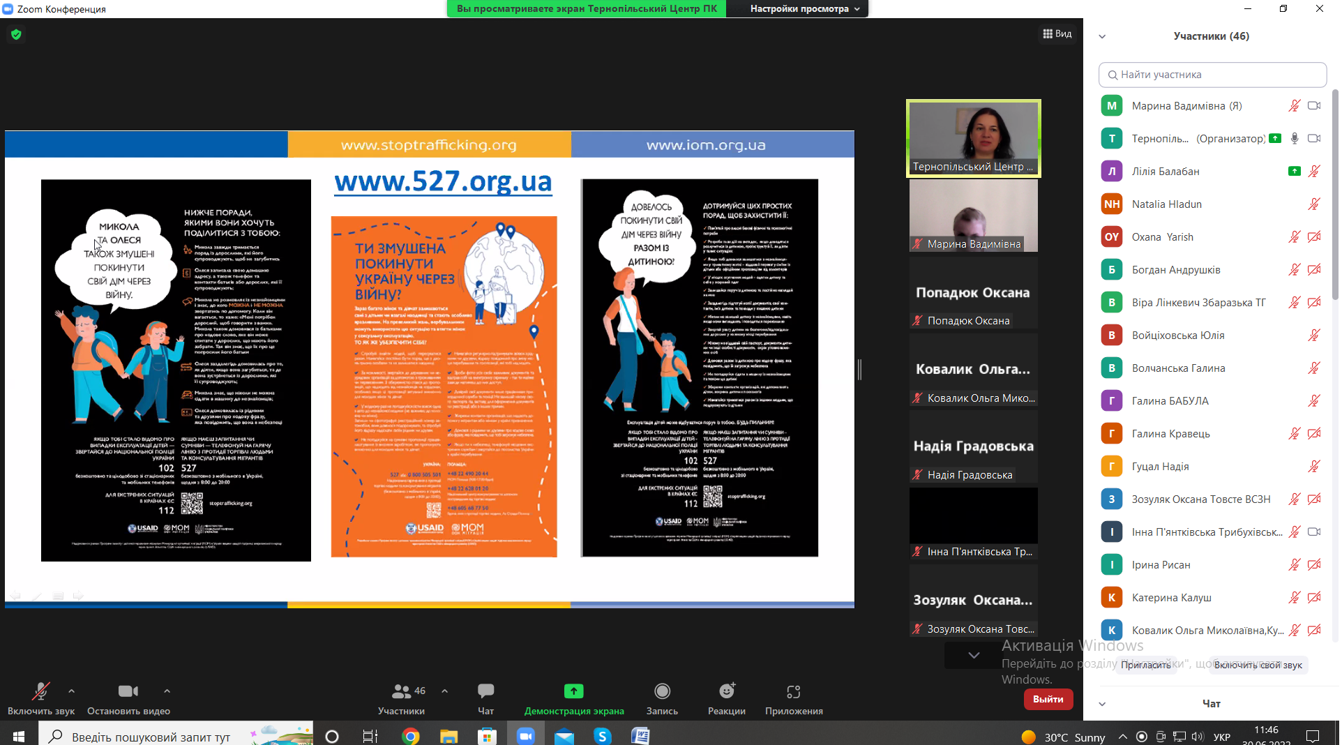
Task: Click Надія Градовська video tile
Action: 974,447
